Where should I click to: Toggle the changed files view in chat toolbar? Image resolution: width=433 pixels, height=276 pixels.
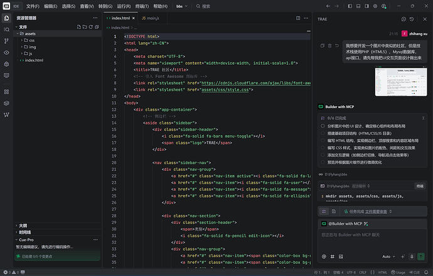tap(334, 212)
